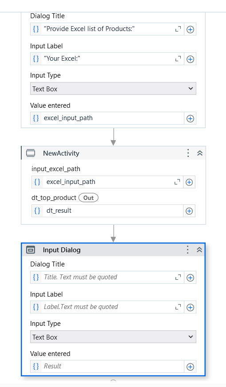
Task: Click plus icon beside empty Input Label field
Action: coord(190,307)
